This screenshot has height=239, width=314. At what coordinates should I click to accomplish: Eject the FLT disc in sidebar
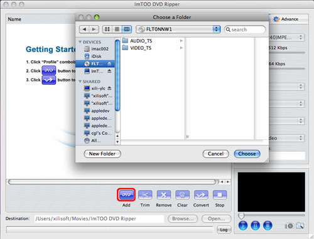pyautogui.click(x=109, y=63)
